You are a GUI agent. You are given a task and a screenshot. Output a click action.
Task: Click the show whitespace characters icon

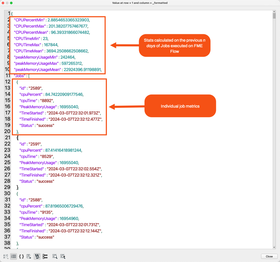click(29, 256)
